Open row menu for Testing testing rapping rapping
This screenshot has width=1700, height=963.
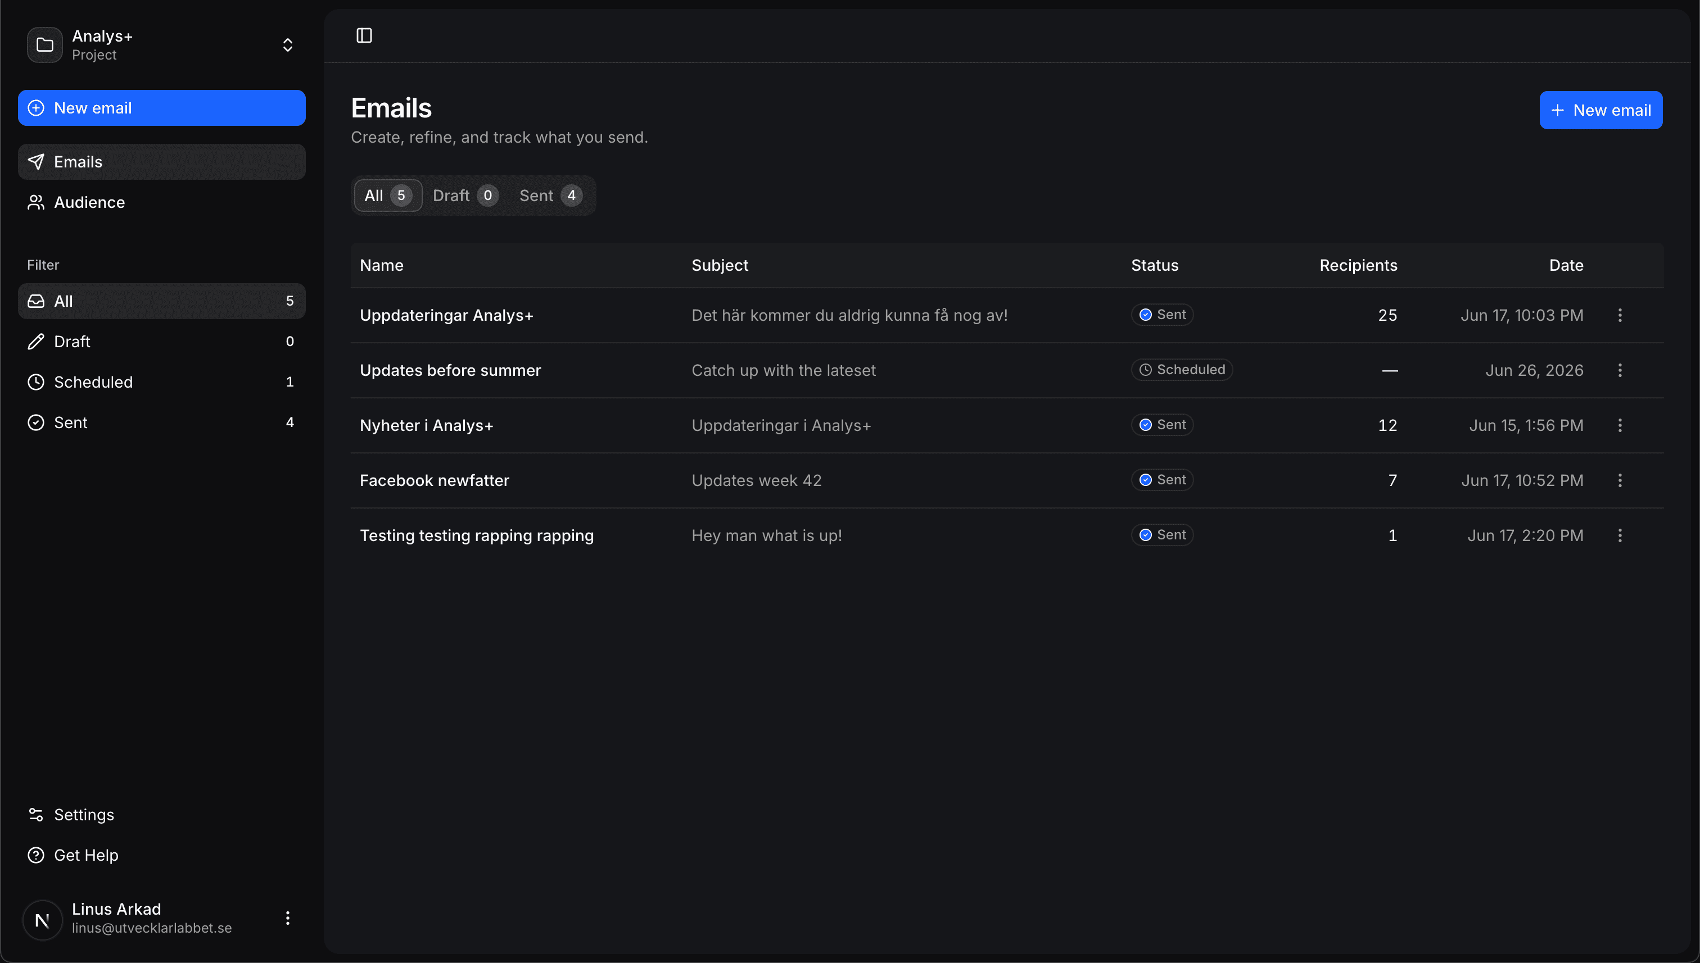click(1619, 535)
